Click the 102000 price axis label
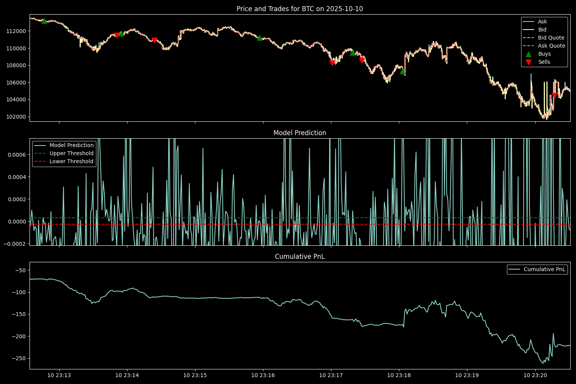 pos(16,117)
